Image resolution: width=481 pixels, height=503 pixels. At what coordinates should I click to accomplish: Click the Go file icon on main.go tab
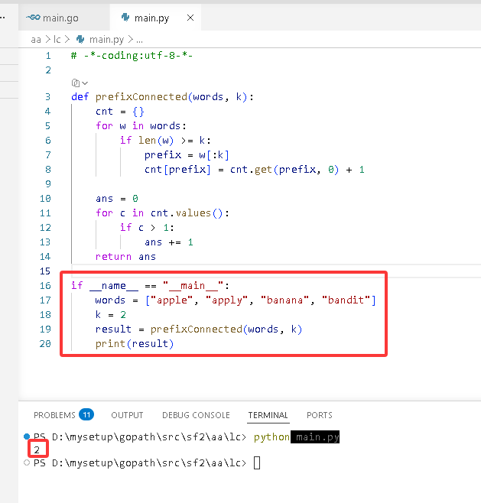(x=33, y=18)
